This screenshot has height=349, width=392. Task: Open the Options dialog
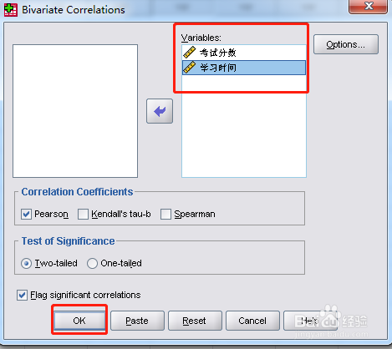coord(346,44)
